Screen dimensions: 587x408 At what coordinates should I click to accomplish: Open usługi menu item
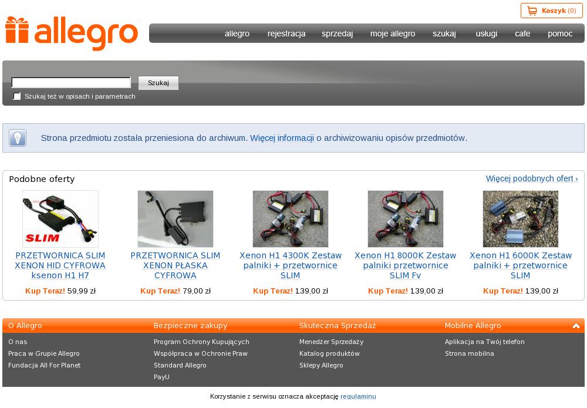(486, 33)
